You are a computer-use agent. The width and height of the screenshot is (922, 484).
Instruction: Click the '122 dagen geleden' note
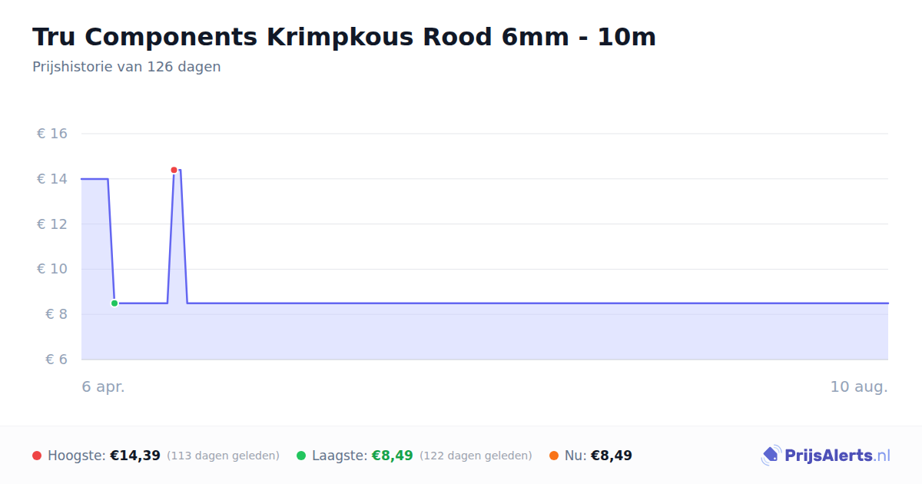[x=476, y=456]
